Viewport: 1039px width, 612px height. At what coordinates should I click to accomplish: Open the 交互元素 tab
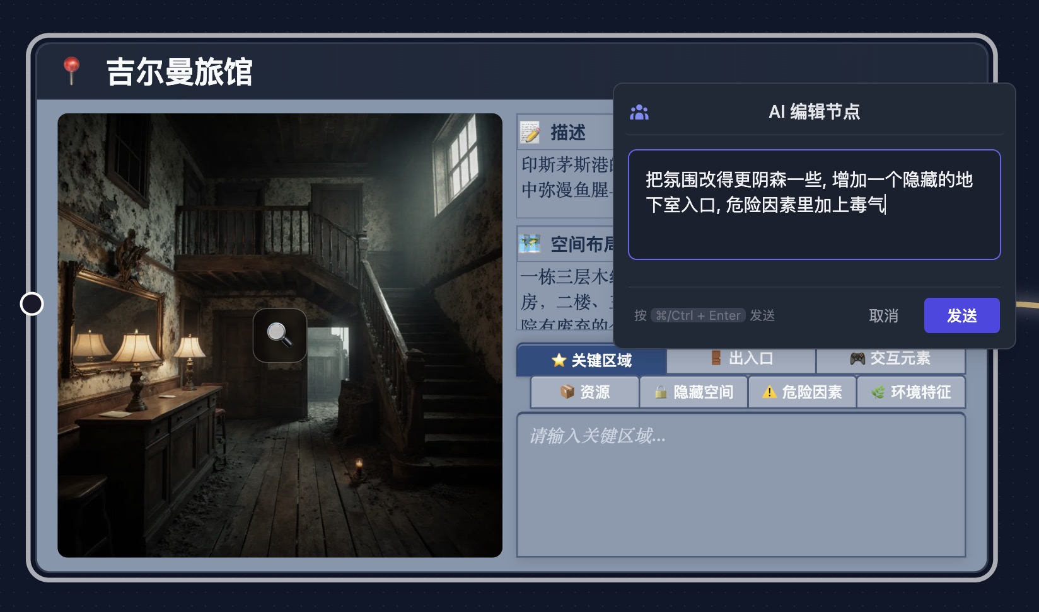click(x=890, y=360)
